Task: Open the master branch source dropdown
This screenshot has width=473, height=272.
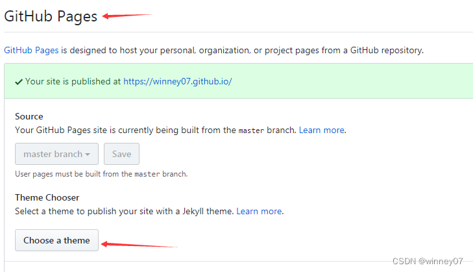Action: 56,154
